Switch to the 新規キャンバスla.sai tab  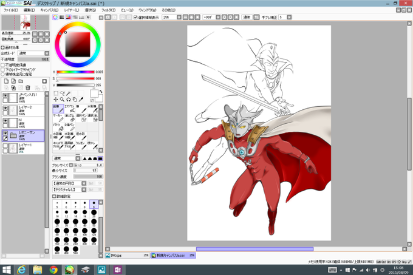pos(173,255)
